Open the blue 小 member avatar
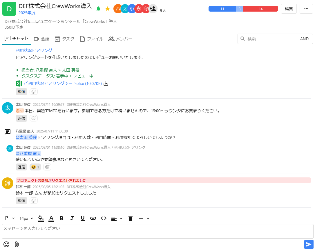Image resolution: width=315 pixels, height=249 pixels. click(x=132, y=9)
